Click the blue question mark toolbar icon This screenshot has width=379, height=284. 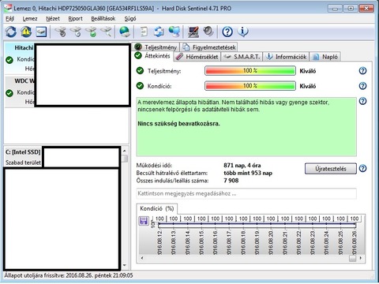pyautogui.click(x=227, y=32)
